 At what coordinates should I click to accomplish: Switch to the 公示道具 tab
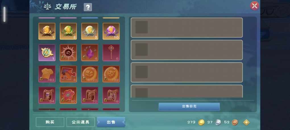pyautogui.click(x=80, y=122)
